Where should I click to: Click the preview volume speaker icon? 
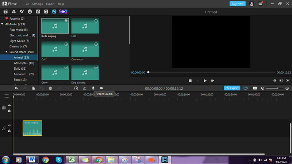point(281,81)
